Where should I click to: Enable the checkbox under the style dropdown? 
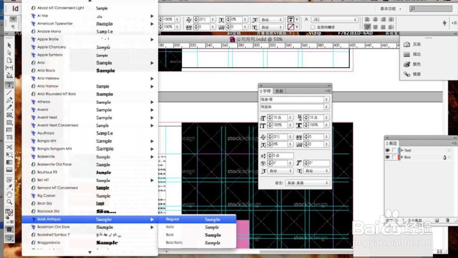click(313, 27)
